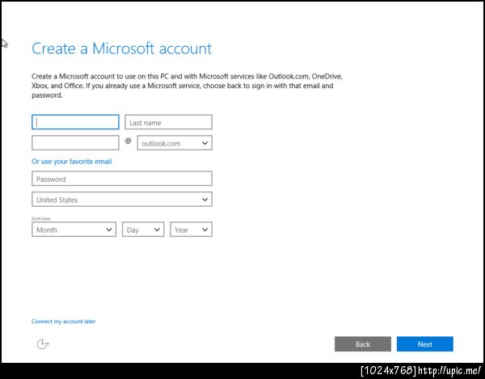The width and height of the screenshot is (485, 379).
Task: Click 'Connect my account later' link
Action: pyautogui.click(x=63, y=322)
